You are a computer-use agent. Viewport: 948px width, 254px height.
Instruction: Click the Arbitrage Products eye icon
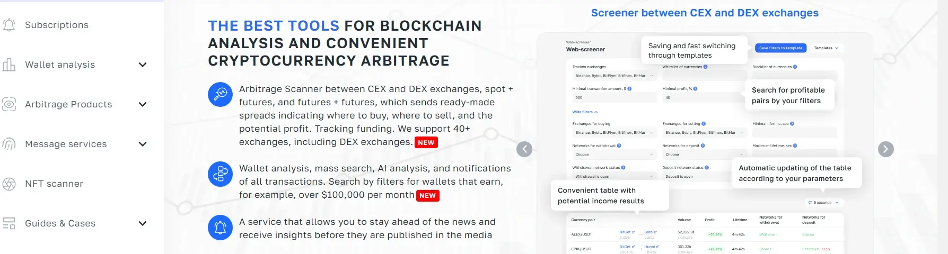click(x=9, y=104)
